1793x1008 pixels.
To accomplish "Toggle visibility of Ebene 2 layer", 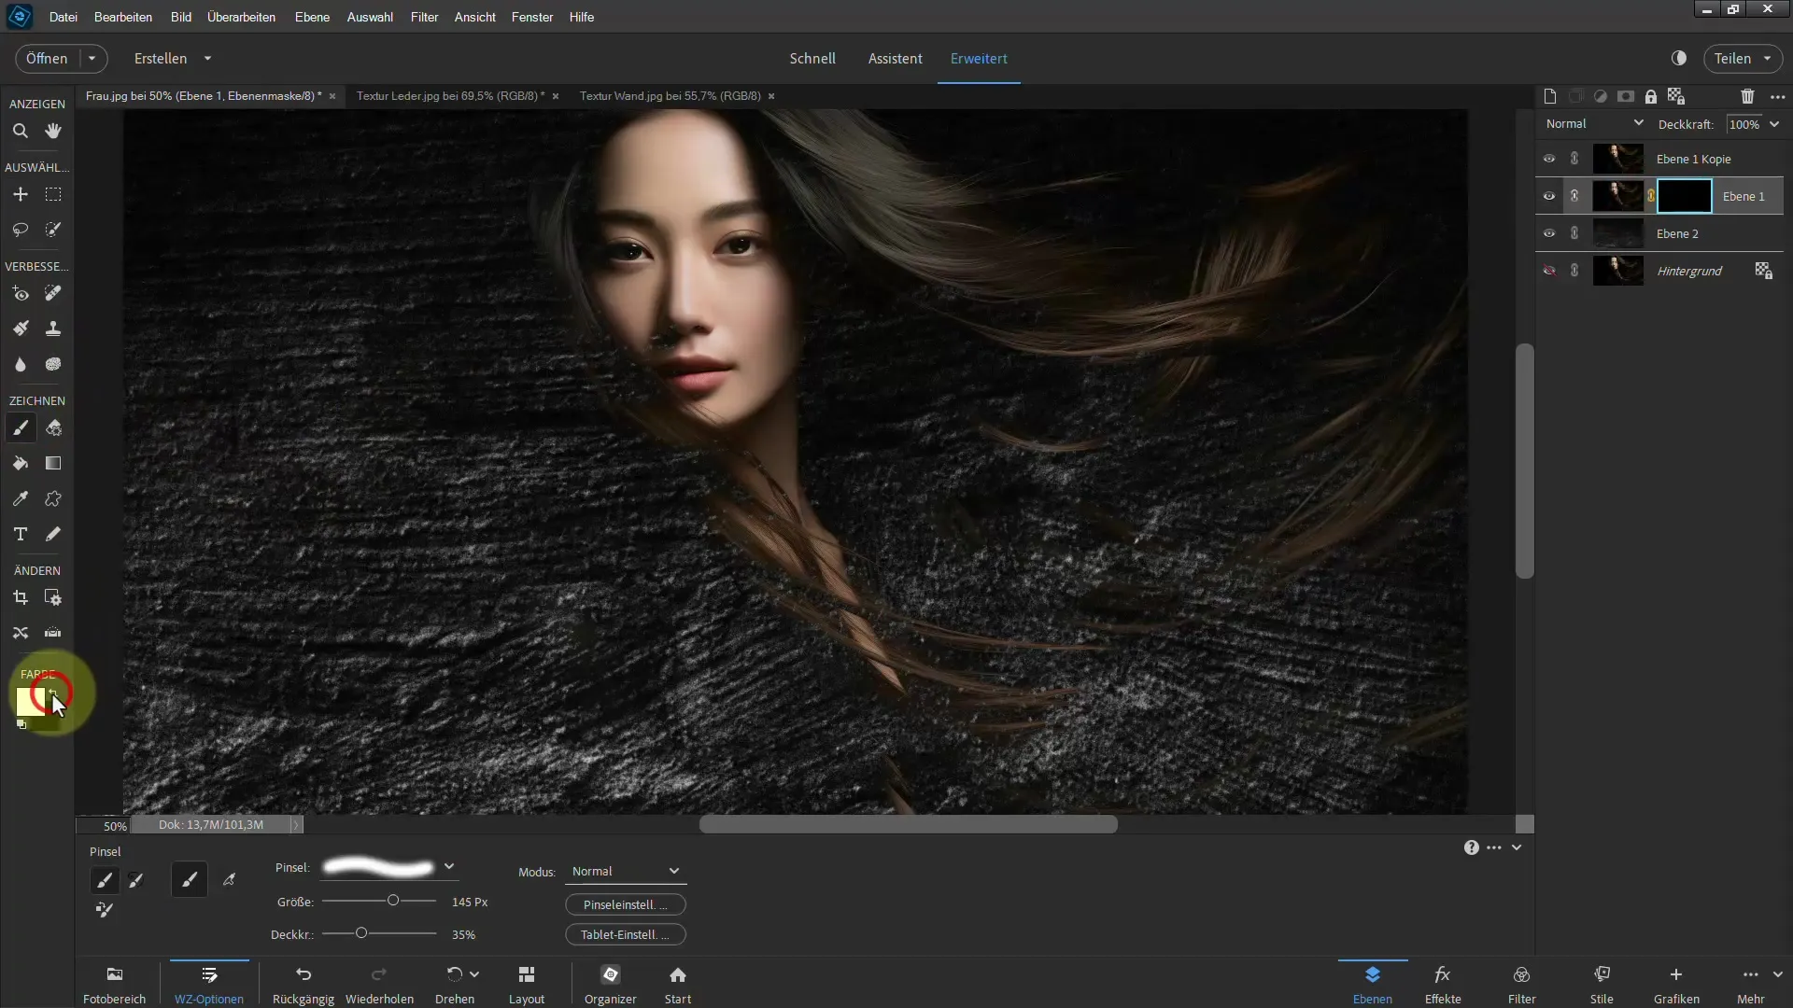I will (x=1549, y=234).
